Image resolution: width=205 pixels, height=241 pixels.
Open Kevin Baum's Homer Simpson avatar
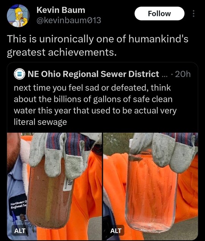(x=18, y=16)
